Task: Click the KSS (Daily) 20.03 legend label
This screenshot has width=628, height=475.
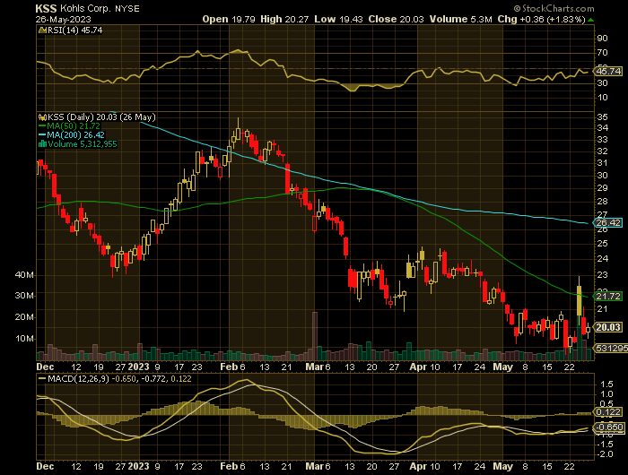Action: [x=101, y=117]
